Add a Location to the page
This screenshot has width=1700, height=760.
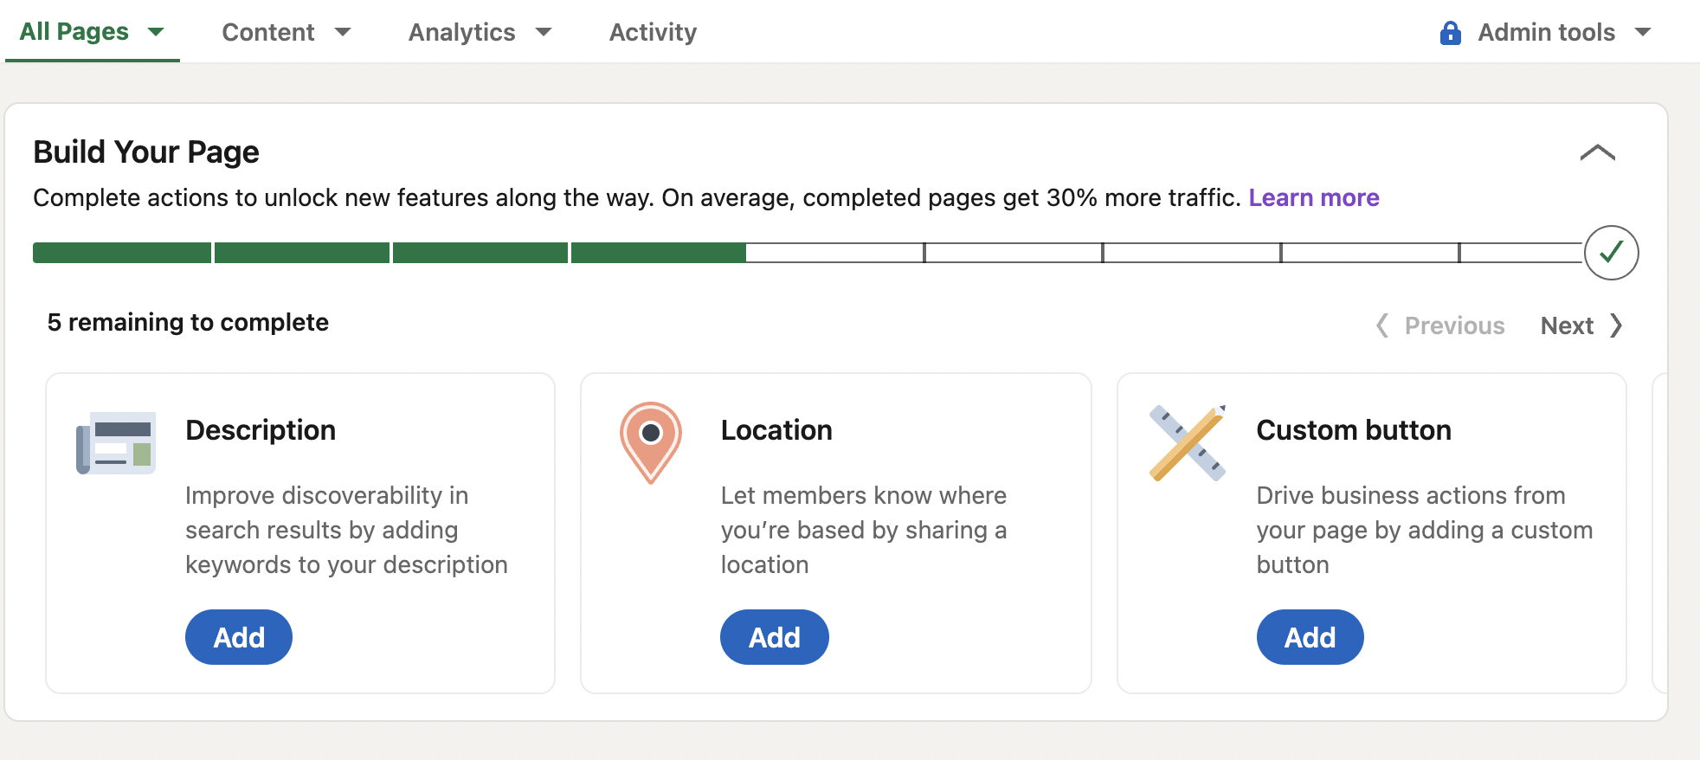tap(775, 637)
